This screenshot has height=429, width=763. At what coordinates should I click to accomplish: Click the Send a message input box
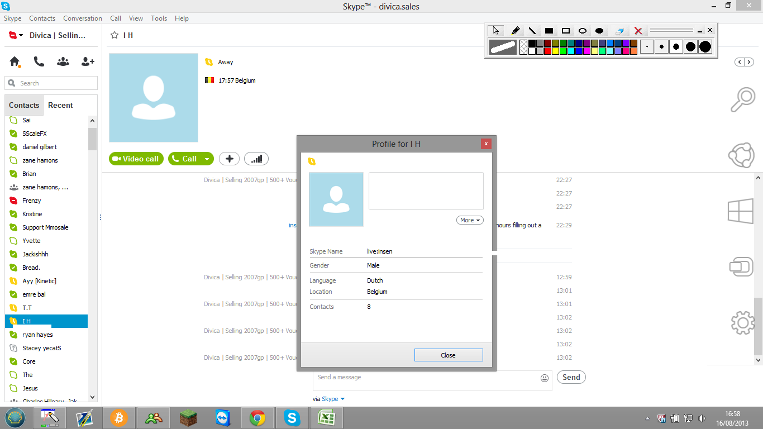coord(432,380)
